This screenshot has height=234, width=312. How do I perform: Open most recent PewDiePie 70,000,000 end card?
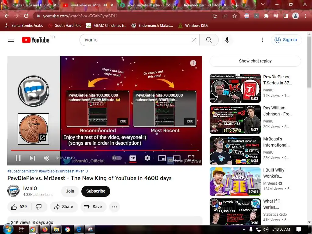click(165, 109)
